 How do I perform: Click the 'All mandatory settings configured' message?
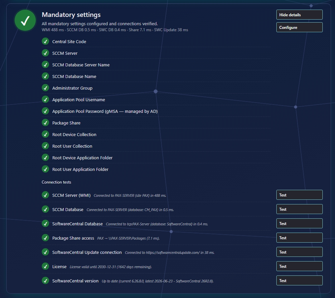[99, 24]
